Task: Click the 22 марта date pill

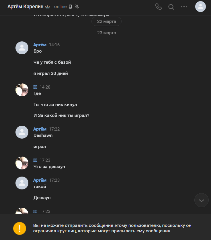Action: [106, 21]
